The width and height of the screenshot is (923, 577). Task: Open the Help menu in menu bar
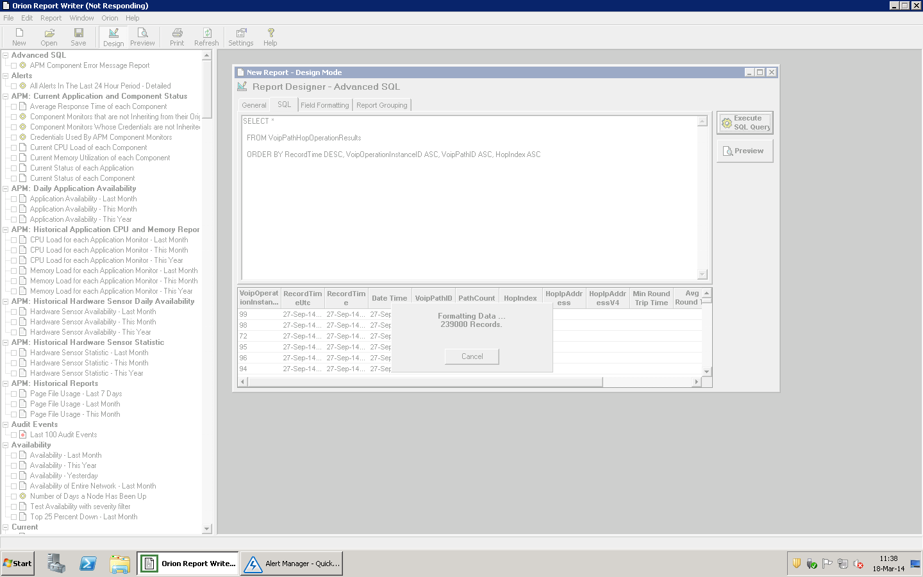[133, 18]
